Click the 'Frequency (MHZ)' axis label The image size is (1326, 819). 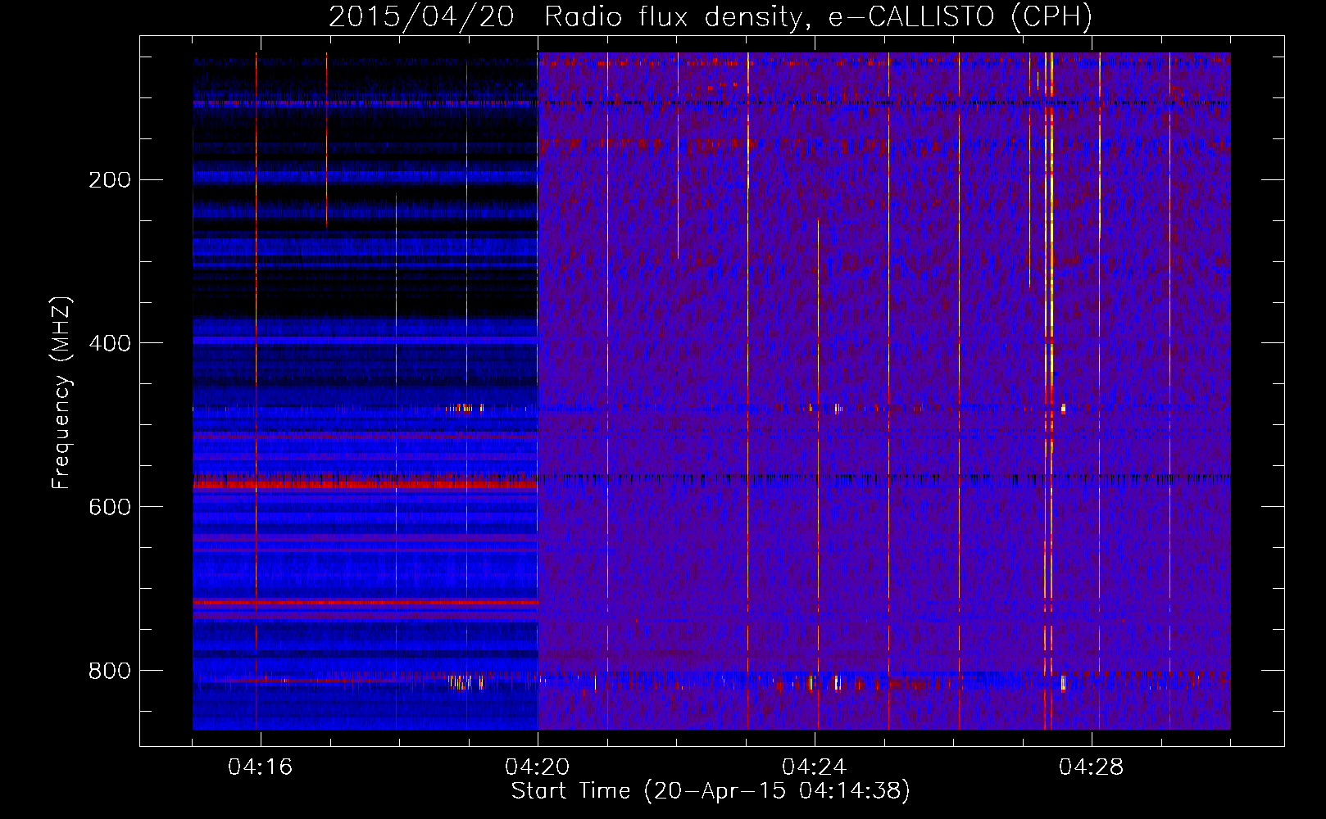(x=61, y=393)
